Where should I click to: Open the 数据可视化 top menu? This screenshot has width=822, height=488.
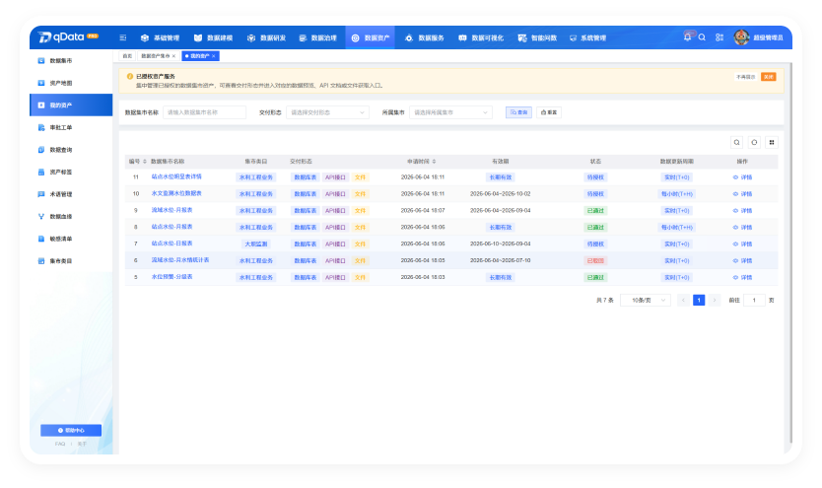pyautogui.click(x=481, y=37)
